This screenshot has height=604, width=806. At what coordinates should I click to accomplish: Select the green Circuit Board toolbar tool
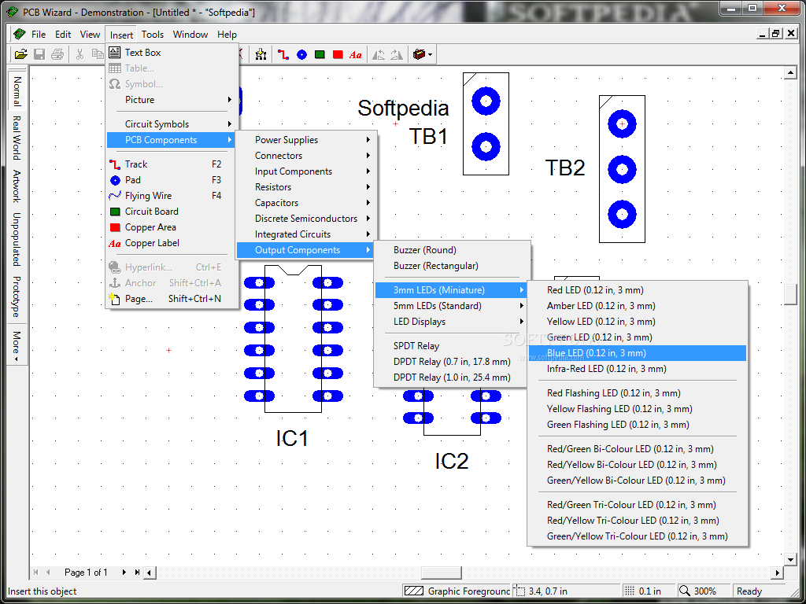coord(320,54)
